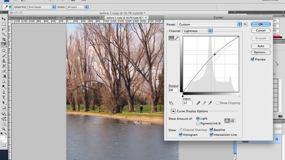Pick the black point eyedropper in Curves
This screenshot has width=285, height=160.
tap(198, 103)
